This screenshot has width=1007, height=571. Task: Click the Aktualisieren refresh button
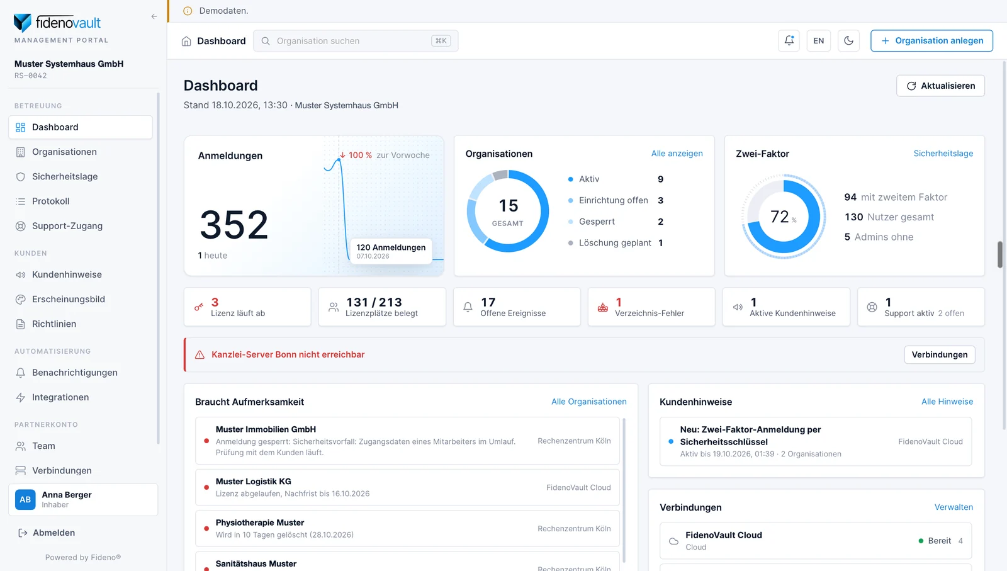(940, 86)
